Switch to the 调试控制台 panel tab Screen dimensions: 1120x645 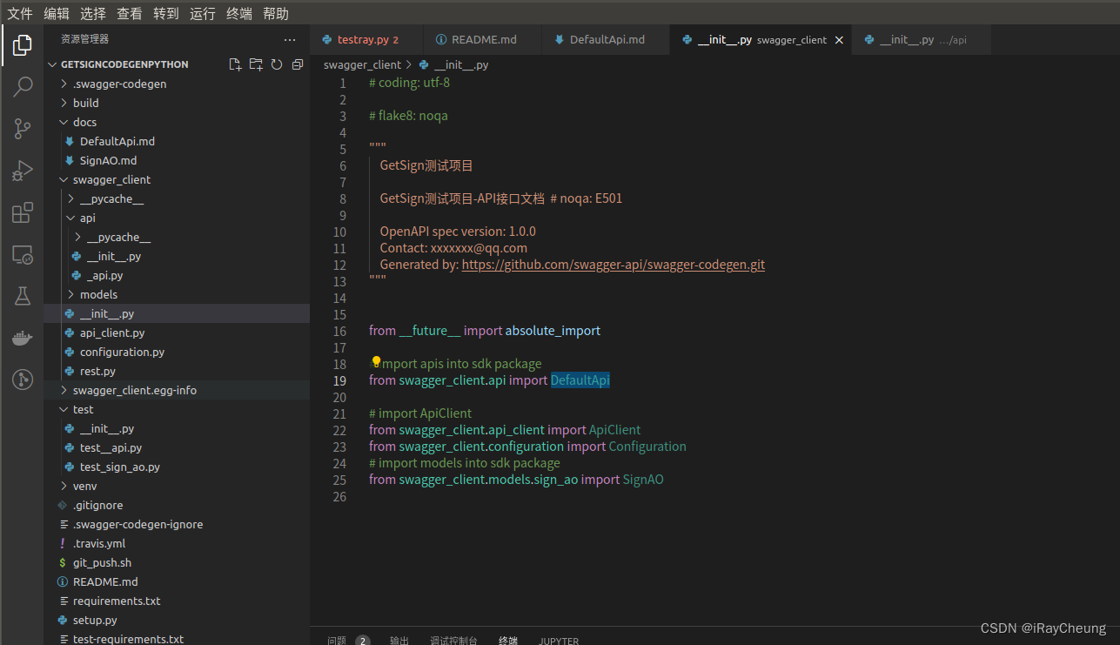click(453, 640)
